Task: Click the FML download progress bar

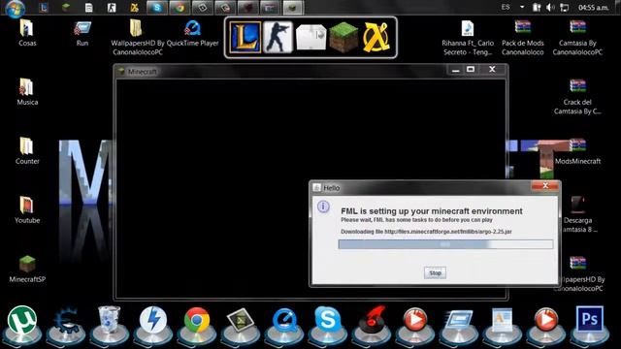Action: tap(445, 244)
